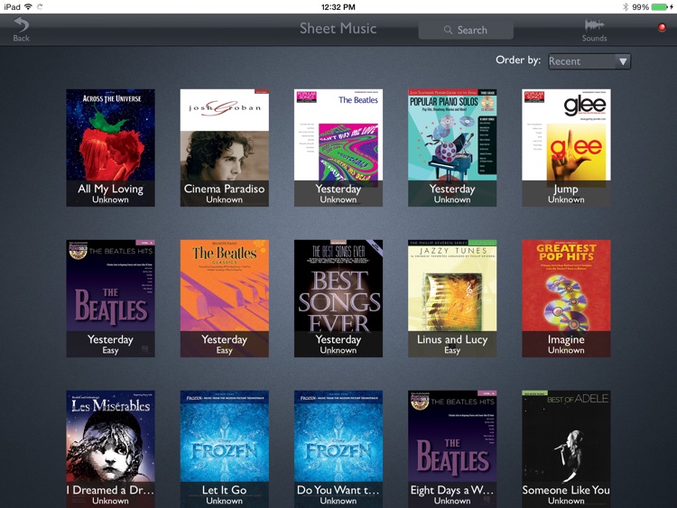Open Yesterday from orange Beatles Classics cover

pyautogui.click(x=225, y=299)
